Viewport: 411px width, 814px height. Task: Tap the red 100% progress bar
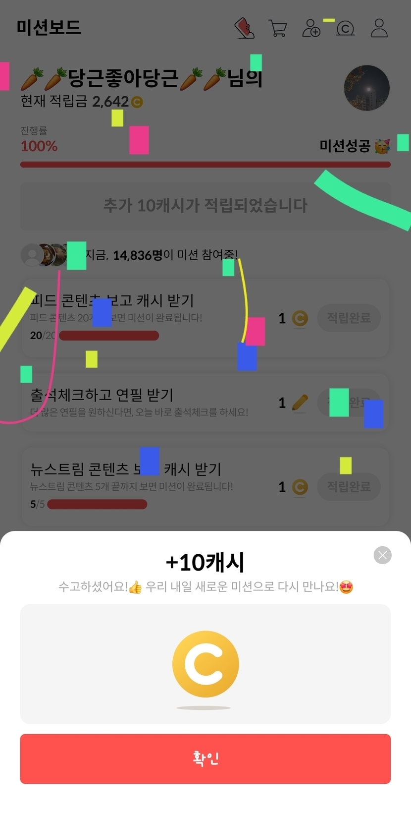(205, 165)
